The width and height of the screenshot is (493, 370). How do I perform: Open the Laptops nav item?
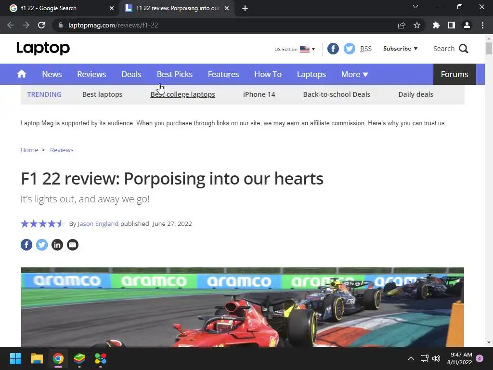click(x=311, y=74)
